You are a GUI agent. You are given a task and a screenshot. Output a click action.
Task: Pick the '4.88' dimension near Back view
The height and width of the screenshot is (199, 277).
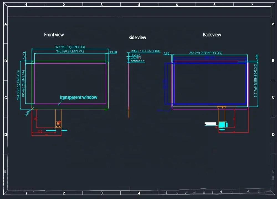(x=166, y=53)
